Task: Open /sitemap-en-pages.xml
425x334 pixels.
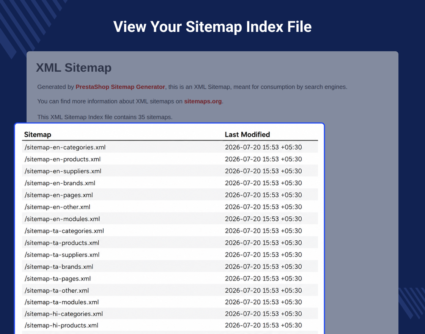Action: coord(59,195)
